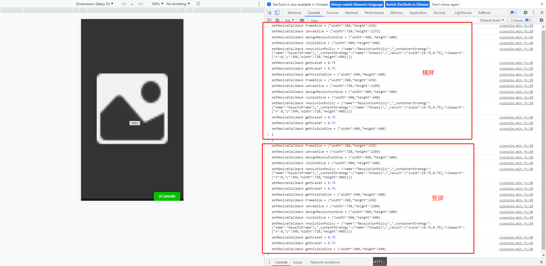Screen dimensions: 546x266
Task: Switch to the Sources tab
Action: (x=332, y=13)
